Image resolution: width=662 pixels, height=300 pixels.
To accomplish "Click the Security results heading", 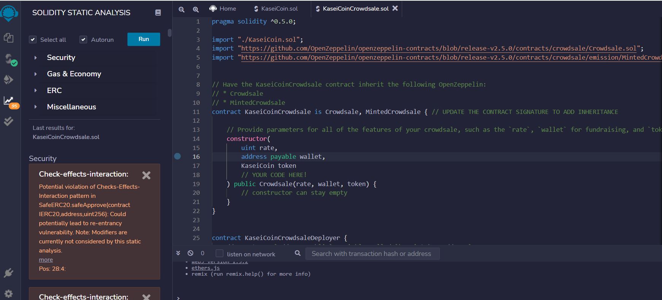I will coord(43,158).
